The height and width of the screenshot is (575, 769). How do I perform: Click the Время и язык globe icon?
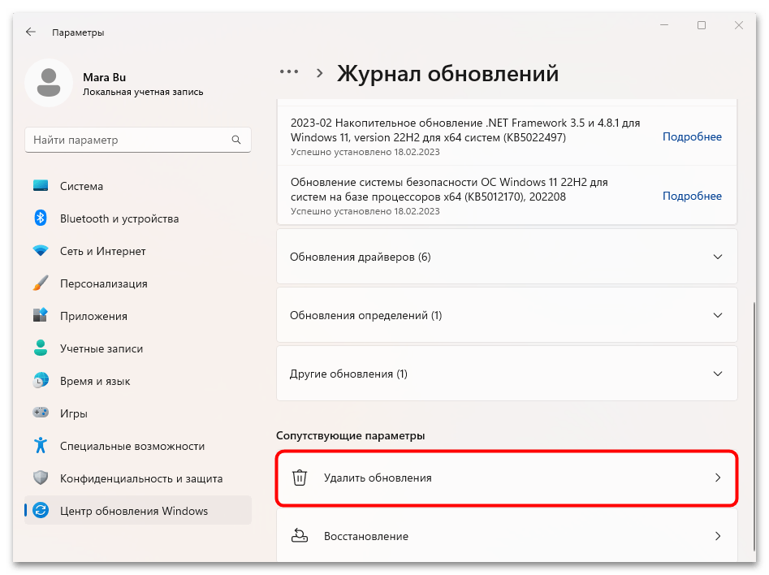41,380
